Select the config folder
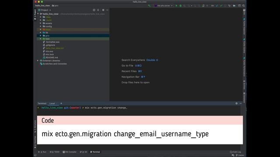The height and width of the screenshot is (157, 280). point(47,26)
